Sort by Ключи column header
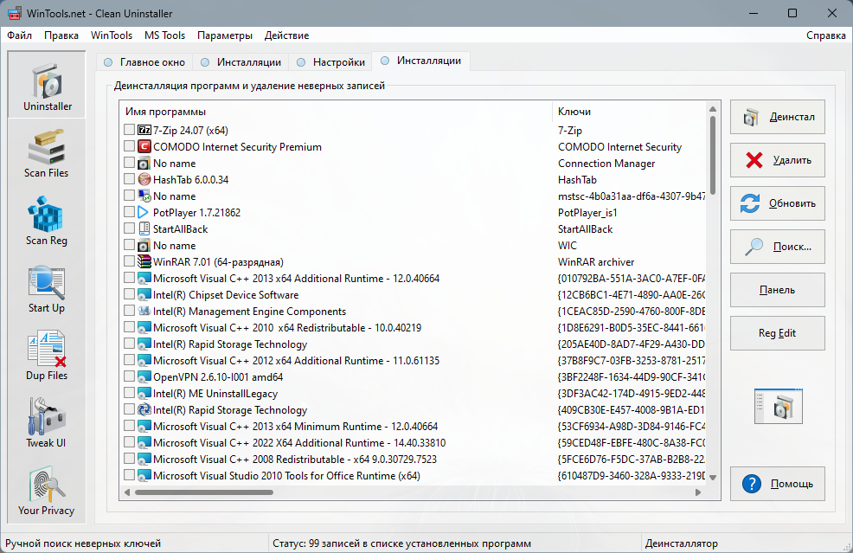Screen dimensions: 853x553 630,112
